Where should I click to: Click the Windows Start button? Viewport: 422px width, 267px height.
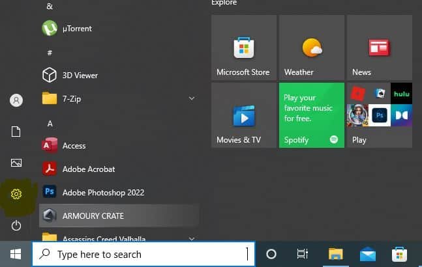coord(16,254)
